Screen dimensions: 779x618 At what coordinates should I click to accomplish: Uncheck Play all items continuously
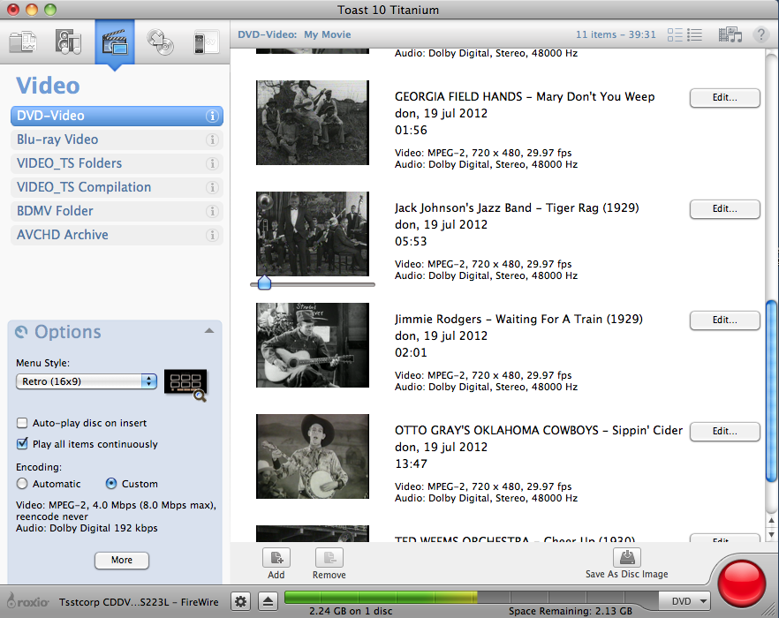(22, 443)
